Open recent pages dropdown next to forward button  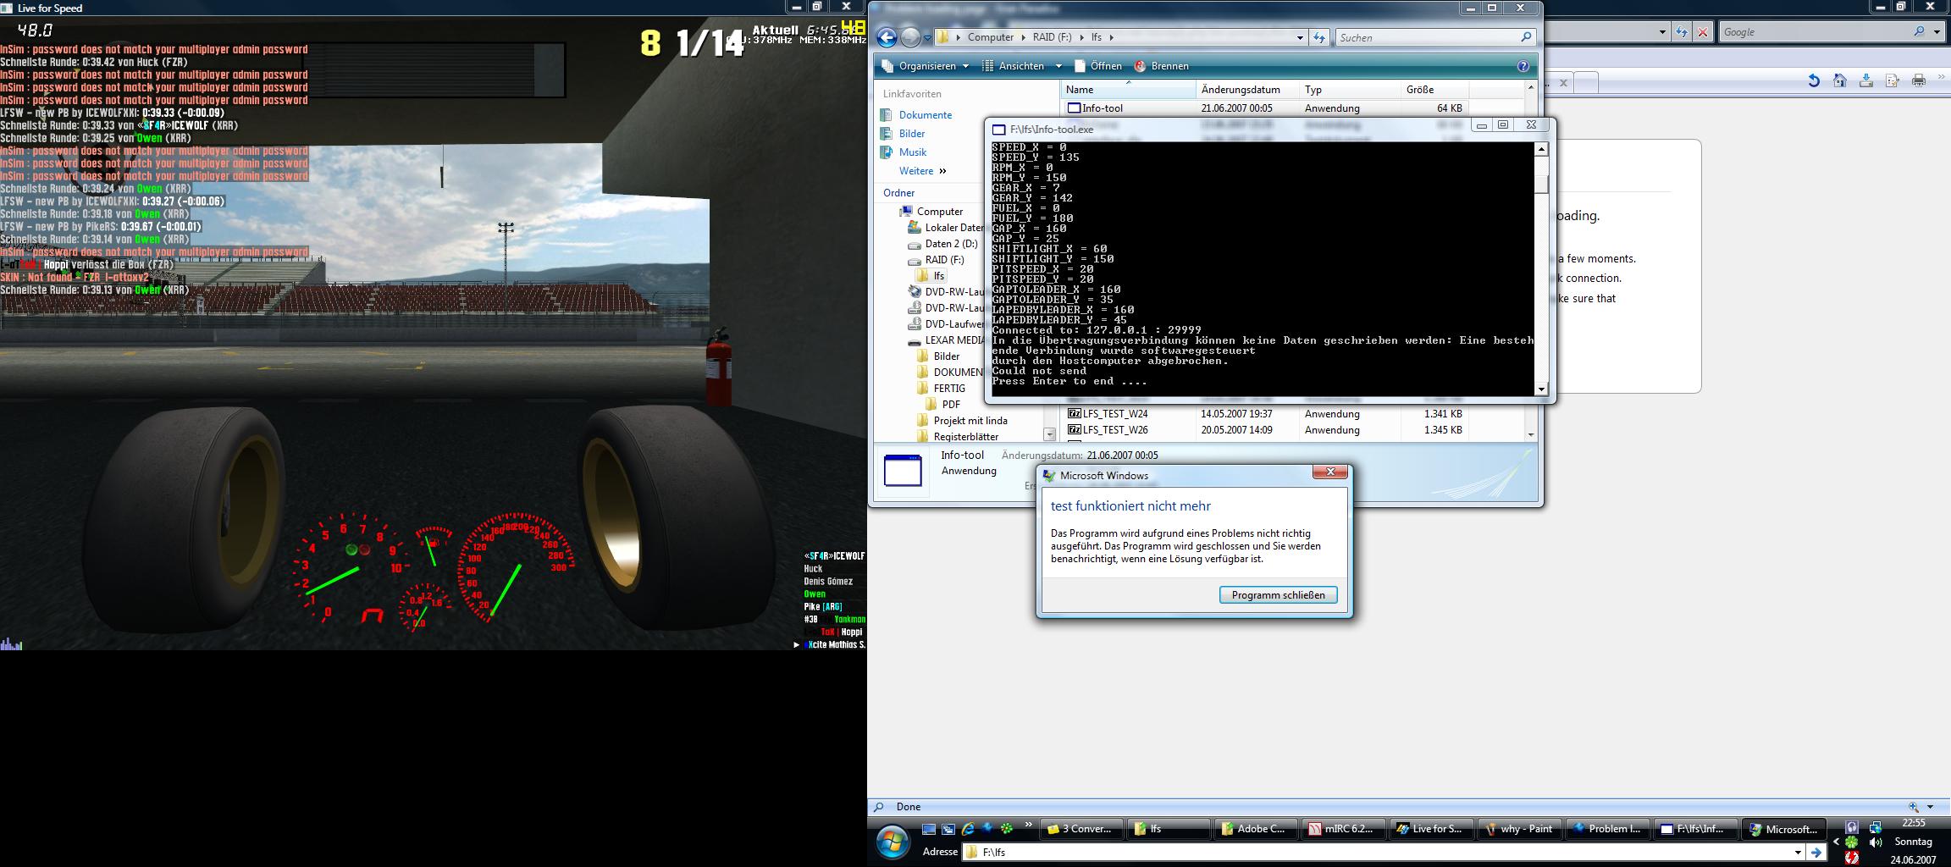927,37
